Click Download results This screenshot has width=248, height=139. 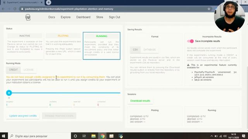point(140,101)
